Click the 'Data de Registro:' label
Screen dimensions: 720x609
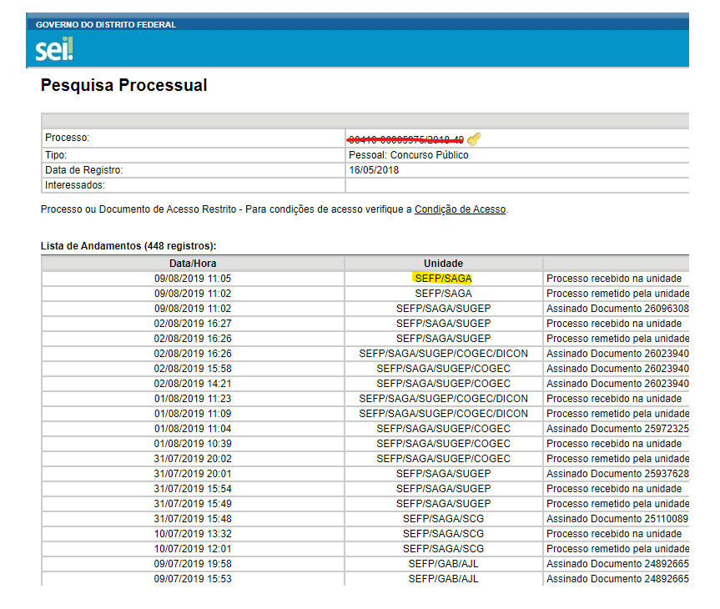coord(84,170)
